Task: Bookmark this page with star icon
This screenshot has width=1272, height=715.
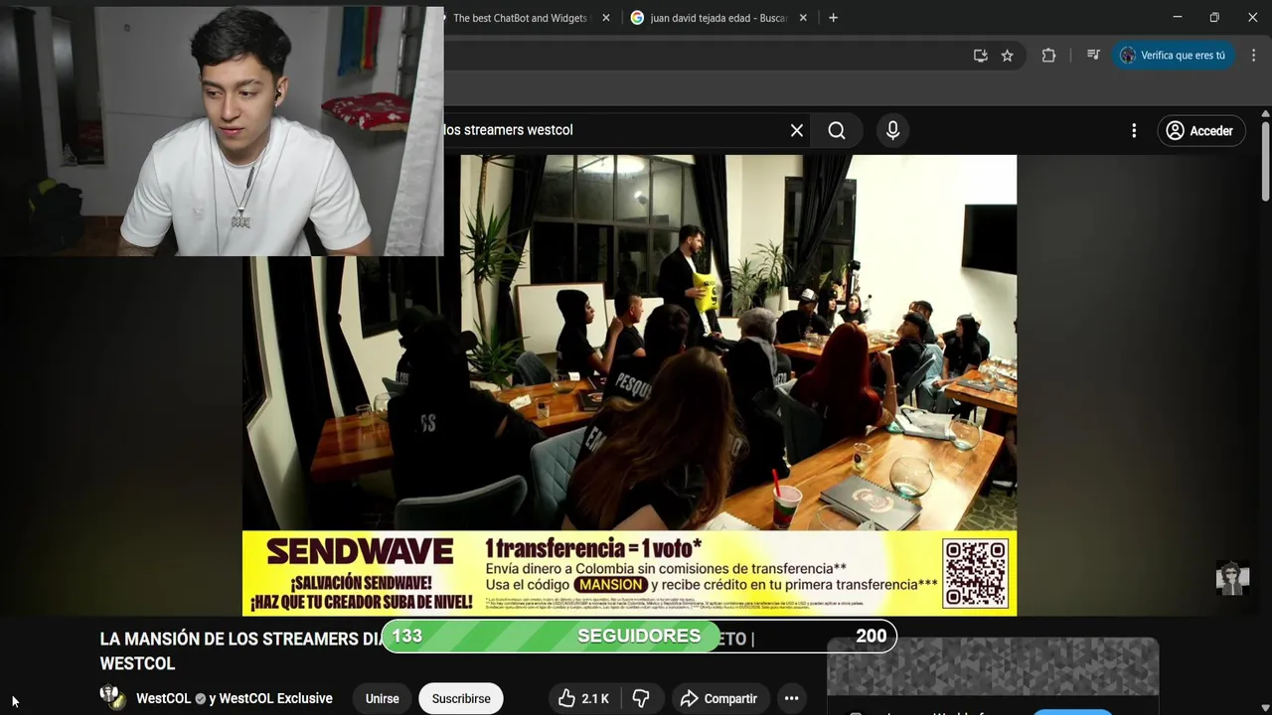Action: (x=1007, y=56)
